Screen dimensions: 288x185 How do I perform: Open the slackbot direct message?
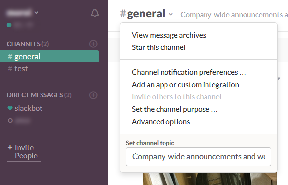tap(29, 108)
